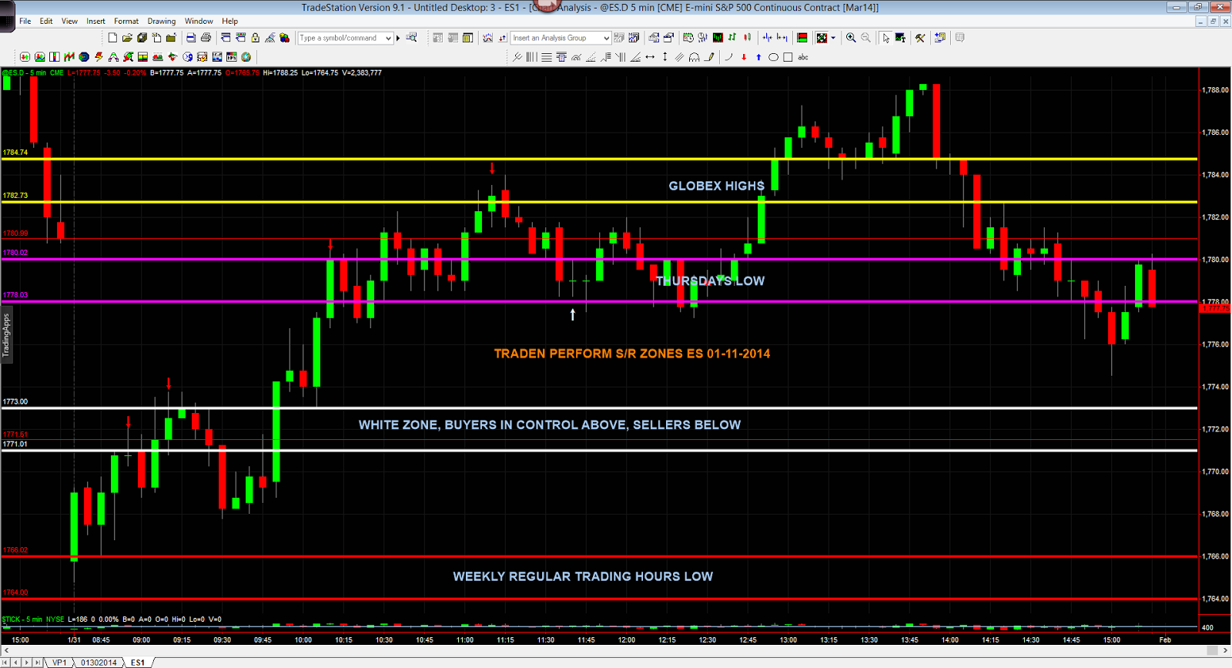
Task: Select the vertical double-arrow drawing tool
Action: pos(665,57)
